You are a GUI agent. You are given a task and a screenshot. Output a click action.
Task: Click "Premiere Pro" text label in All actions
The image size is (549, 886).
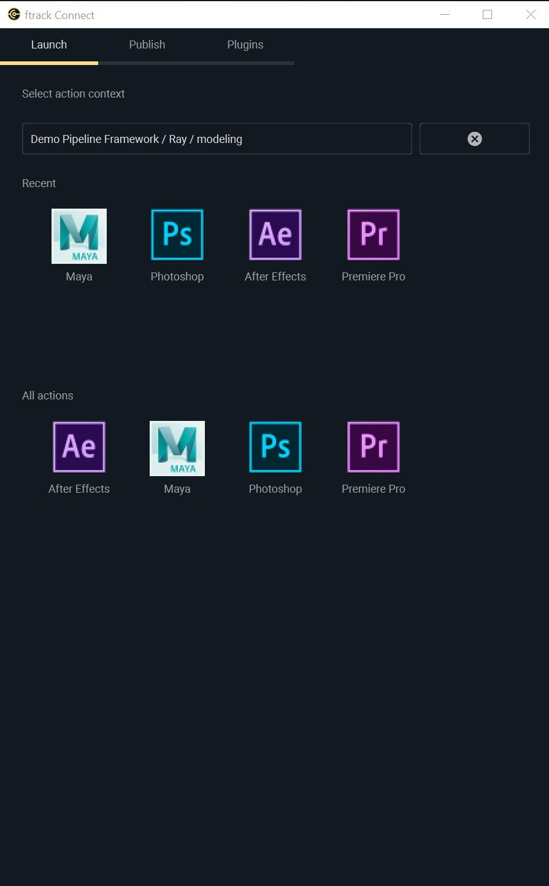374,489
